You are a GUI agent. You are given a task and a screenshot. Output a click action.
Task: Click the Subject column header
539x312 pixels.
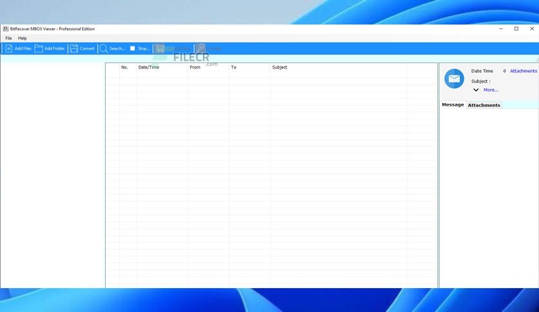[x=338, y=67]
